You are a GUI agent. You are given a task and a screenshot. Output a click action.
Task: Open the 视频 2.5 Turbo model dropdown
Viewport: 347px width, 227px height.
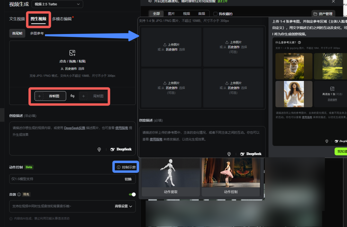coord(57,4)
